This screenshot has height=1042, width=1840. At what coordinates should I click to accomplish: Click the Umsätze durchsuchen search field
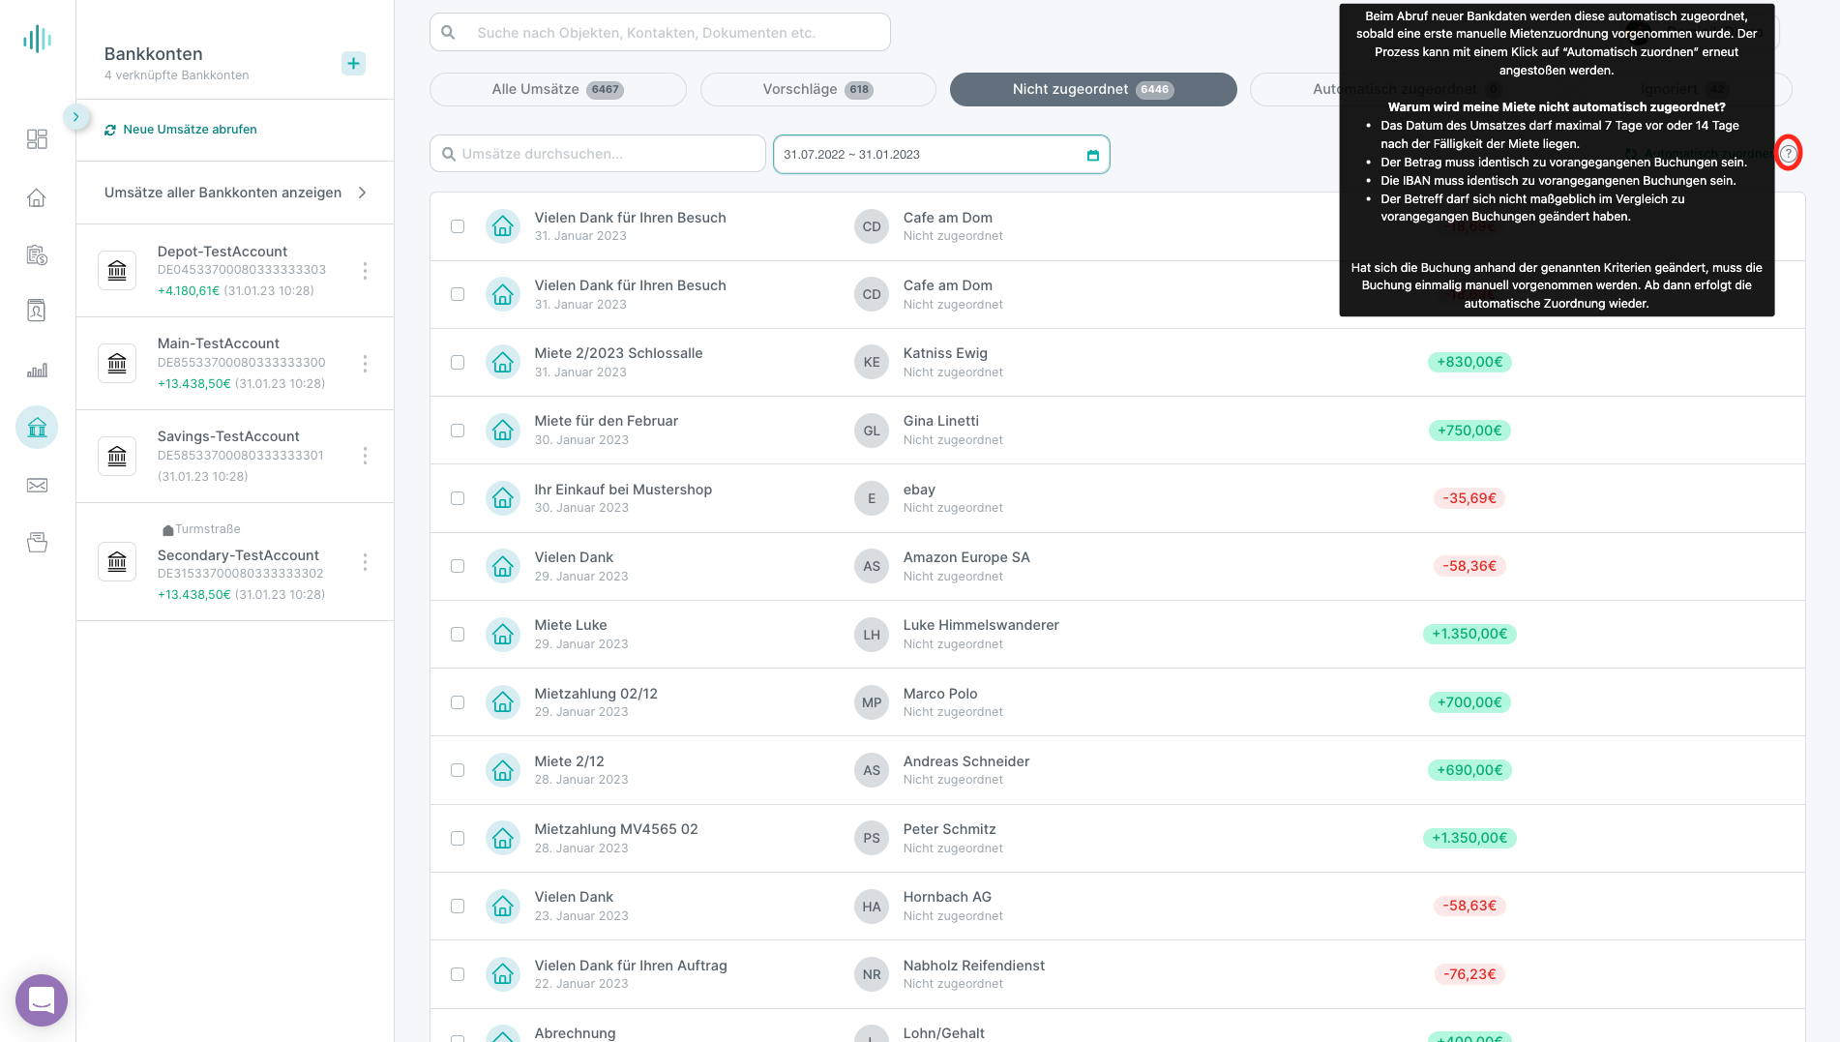point(598,154)
